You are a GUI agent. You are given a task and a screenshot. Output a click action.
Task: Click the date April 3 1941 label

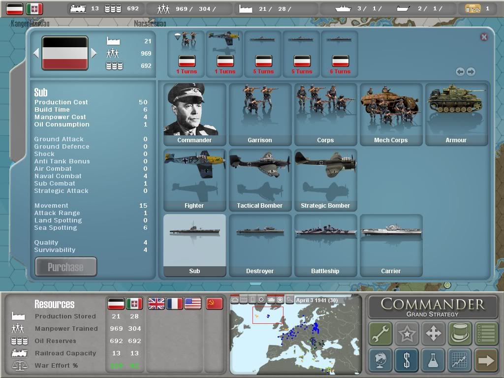[316, 300]
